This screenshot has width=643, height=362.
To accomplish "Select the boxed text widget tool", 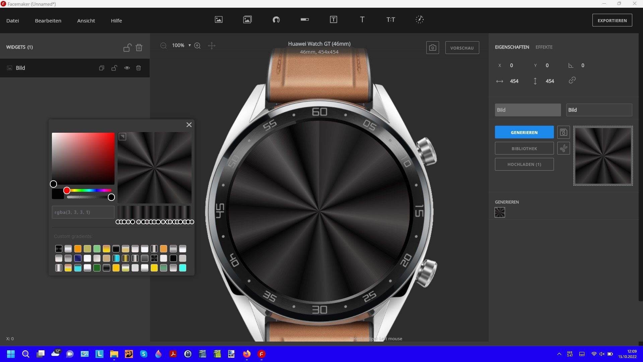I will click(x=333, y=20).
